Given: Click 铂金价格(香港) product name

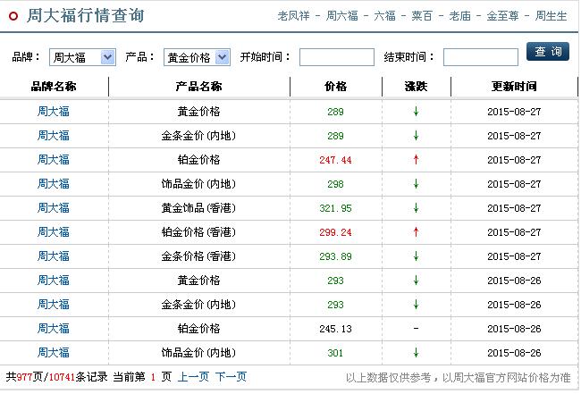Looking at the screenshot, I should pos(198,231).
